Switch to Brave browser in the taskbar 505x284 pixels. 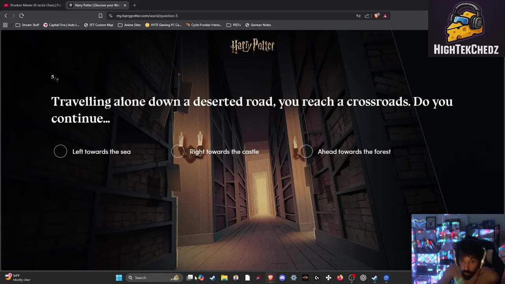pyautogui.click(x=271, y=278)
